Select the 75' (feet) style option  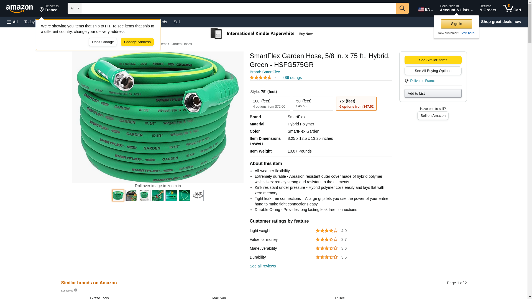pyautogui.click(x=356, y=104)
